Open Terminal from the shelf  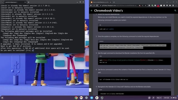click(x=102, y=98)
